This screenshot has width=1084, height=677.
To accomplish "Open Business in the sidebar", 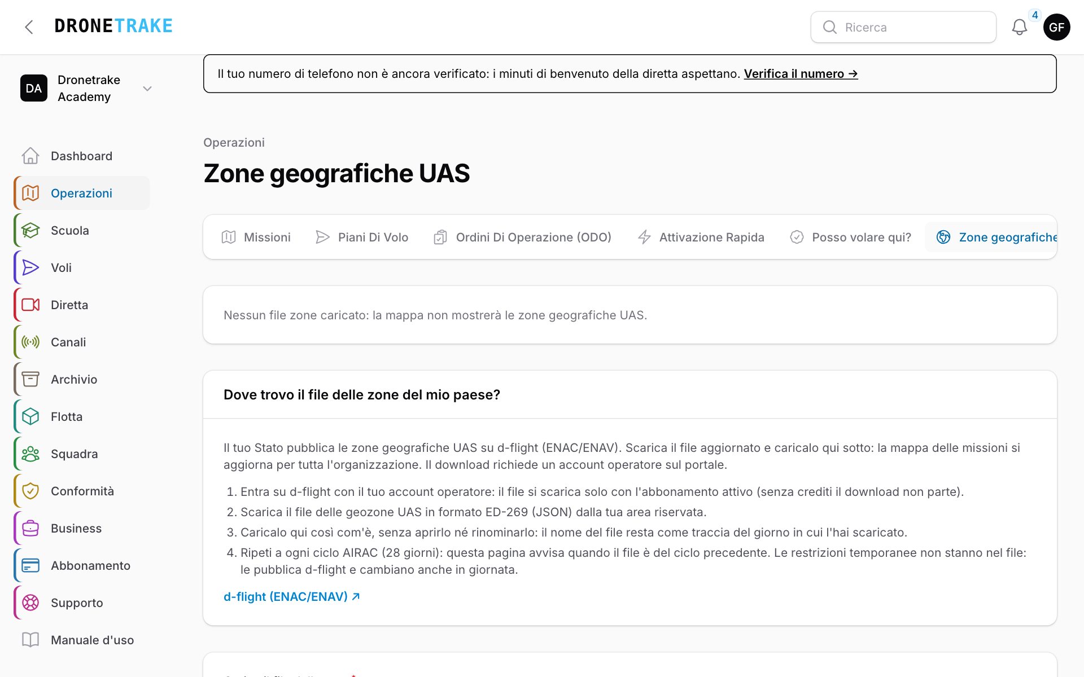I will 82,528.
